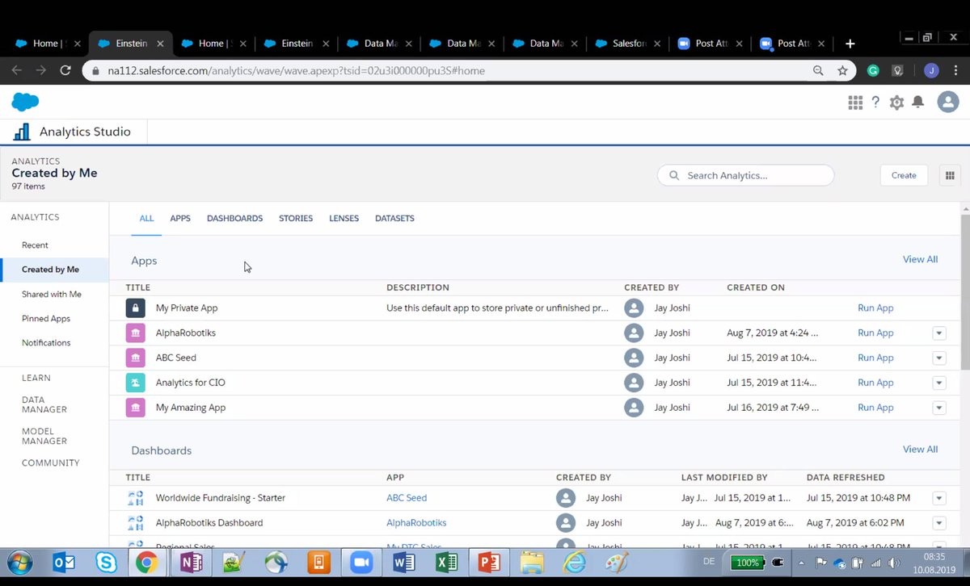970x586 pixels.
Task: Click Run App for My Private App
Action: tap(875, 308)
